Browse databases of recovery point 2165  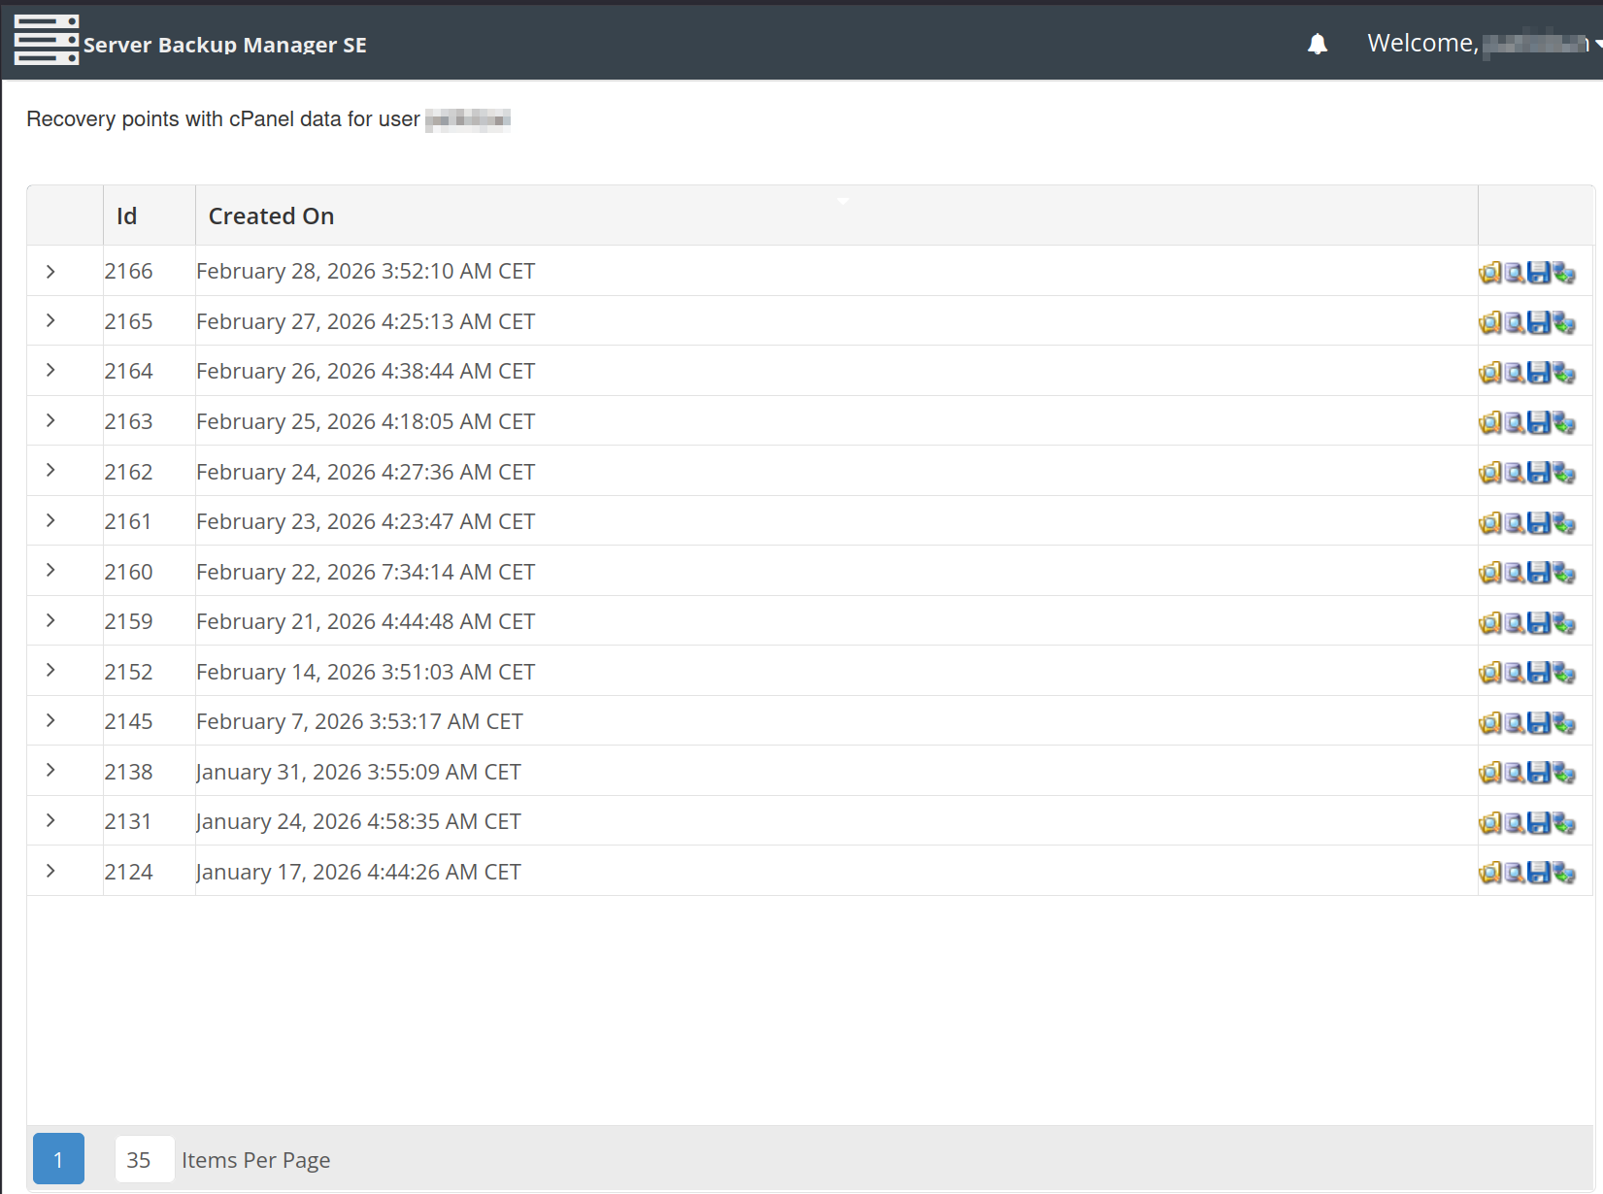[1514, 323]
